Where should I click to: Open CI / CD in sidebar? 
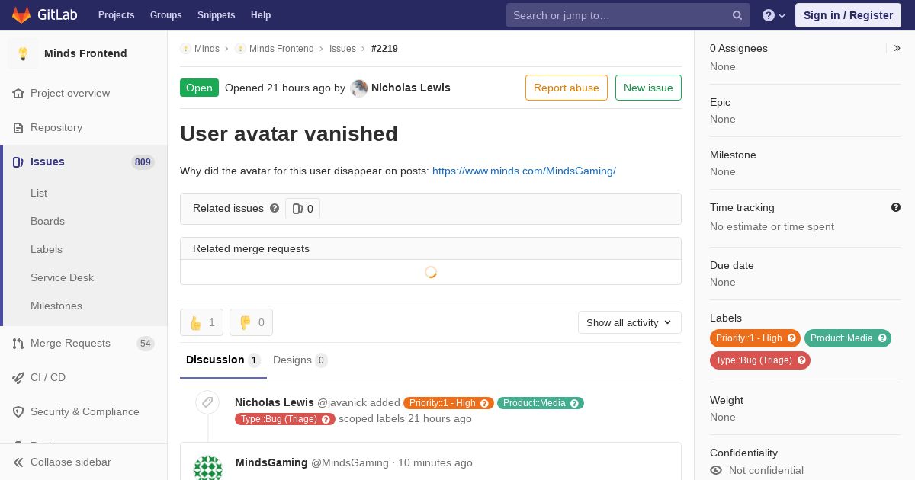pos(84,377)
